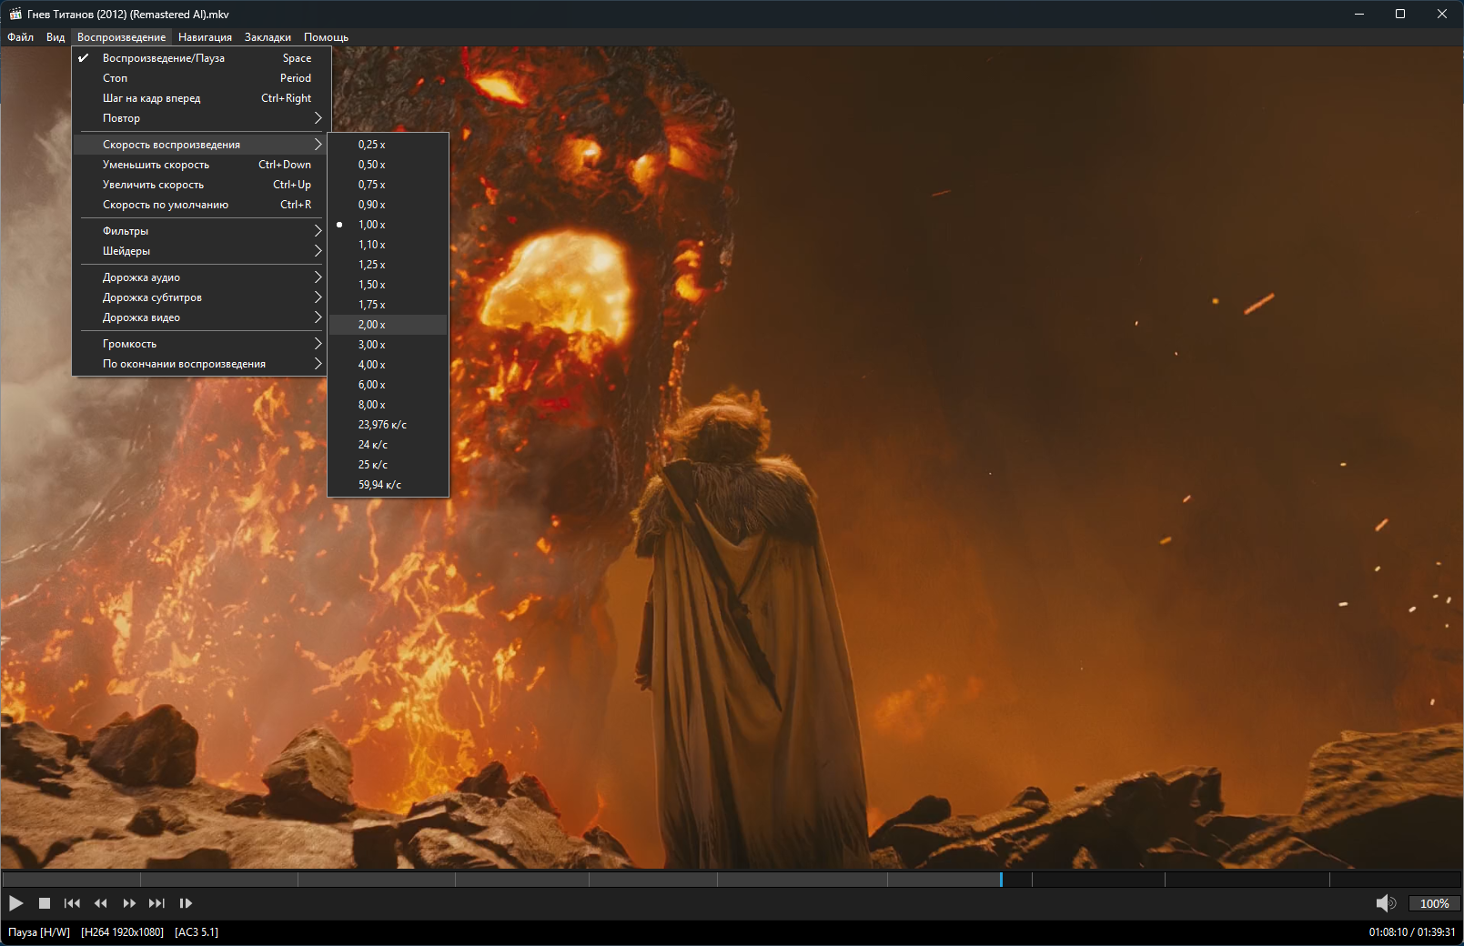Click the fast-forward (increase speed) icon
The width and height of the screenshot is (1464, 946).
coord(129,903)
